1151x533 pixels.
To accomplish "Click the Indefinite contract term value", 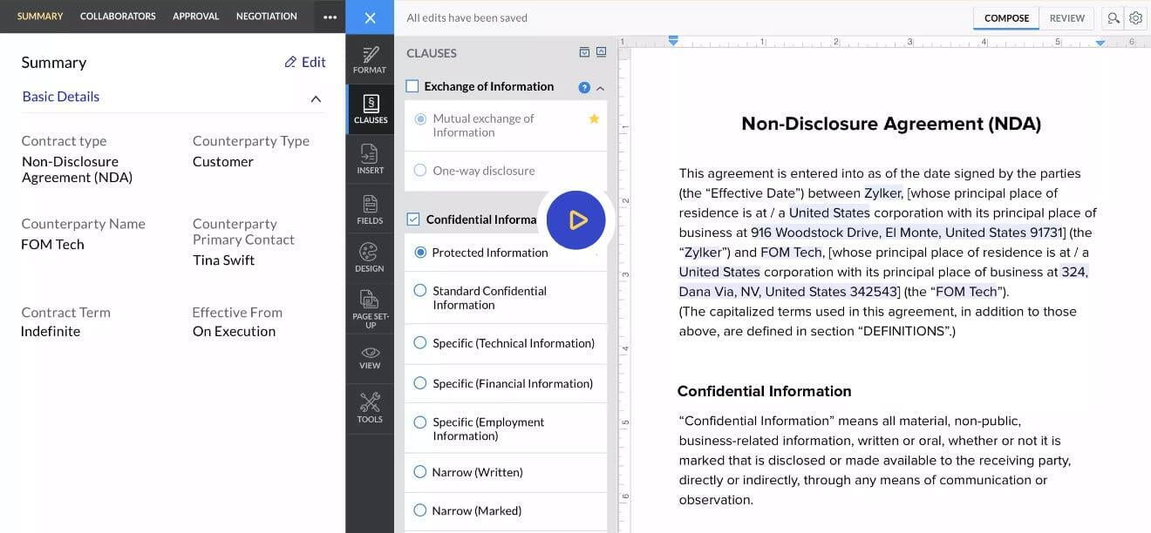I will (x=51, y=331).
